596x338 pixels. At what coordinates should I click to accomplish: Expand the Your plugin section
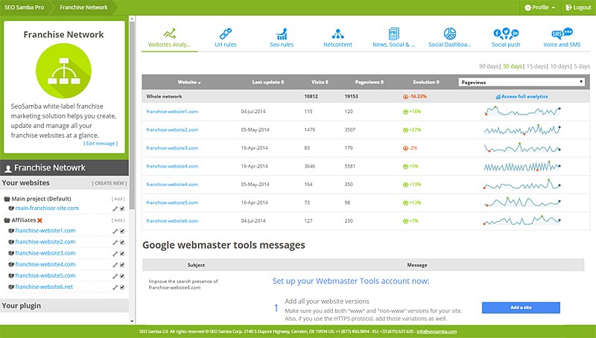click(64, 306)
